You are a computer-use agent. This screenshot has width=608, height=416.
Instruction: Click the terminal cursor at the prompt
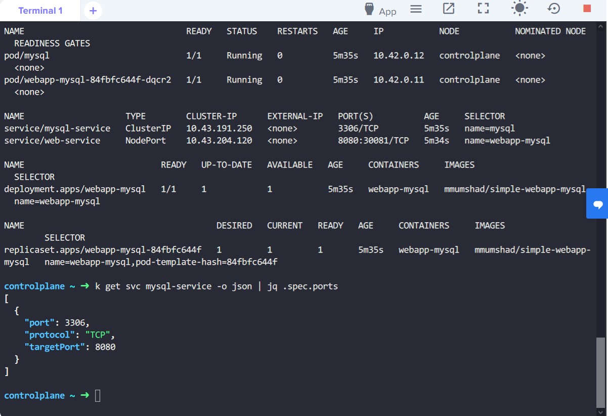[98, 396]
